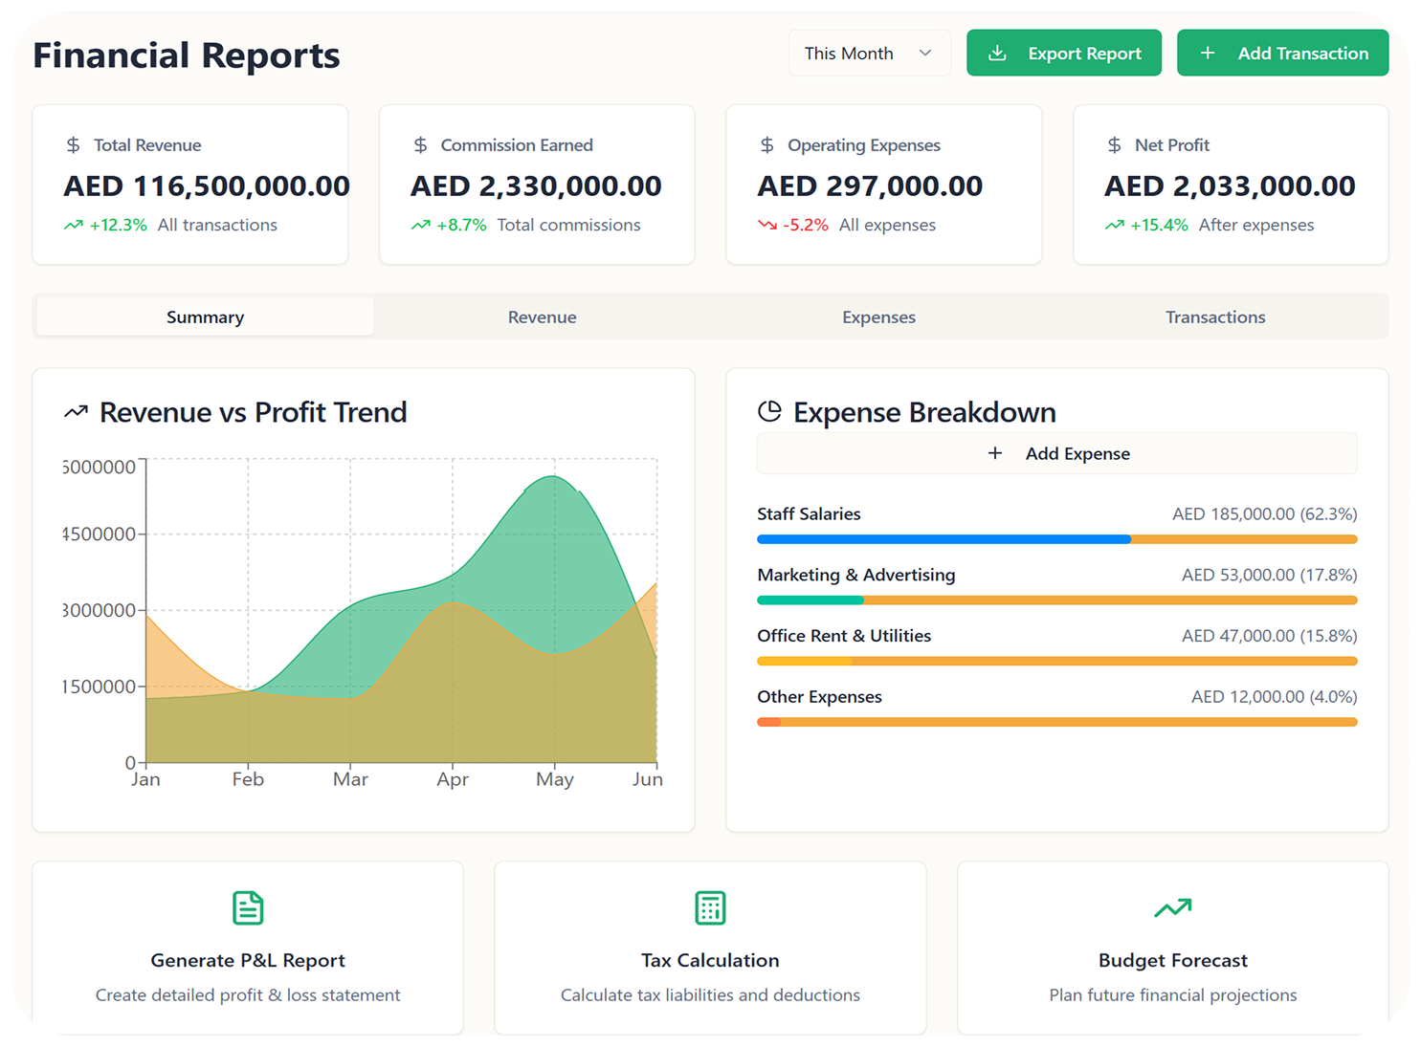Click the dollar icon beside Commission Earned
The image size is (1421, 1047).
[420, 145]
